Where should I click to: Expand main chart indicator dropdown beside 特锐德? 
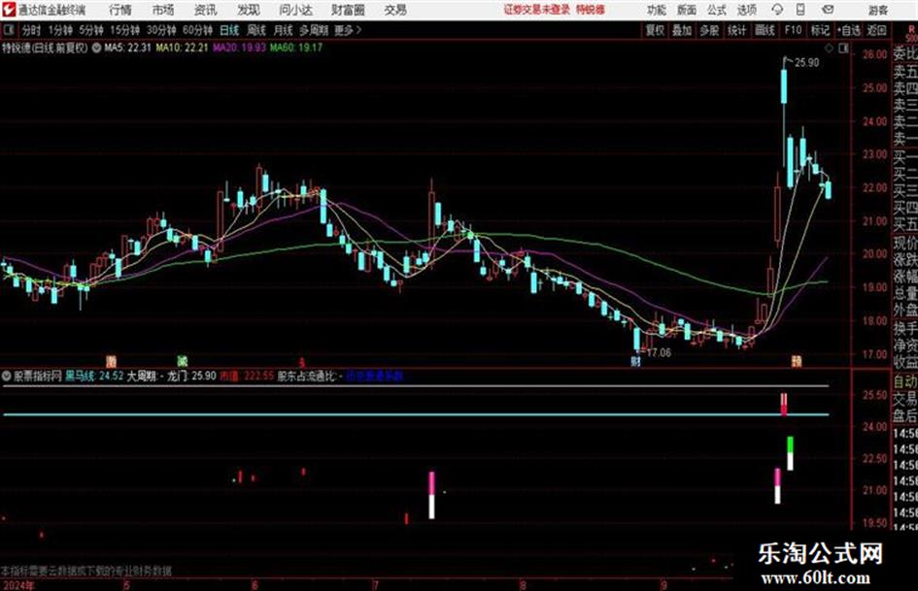(x=96, y=48)
